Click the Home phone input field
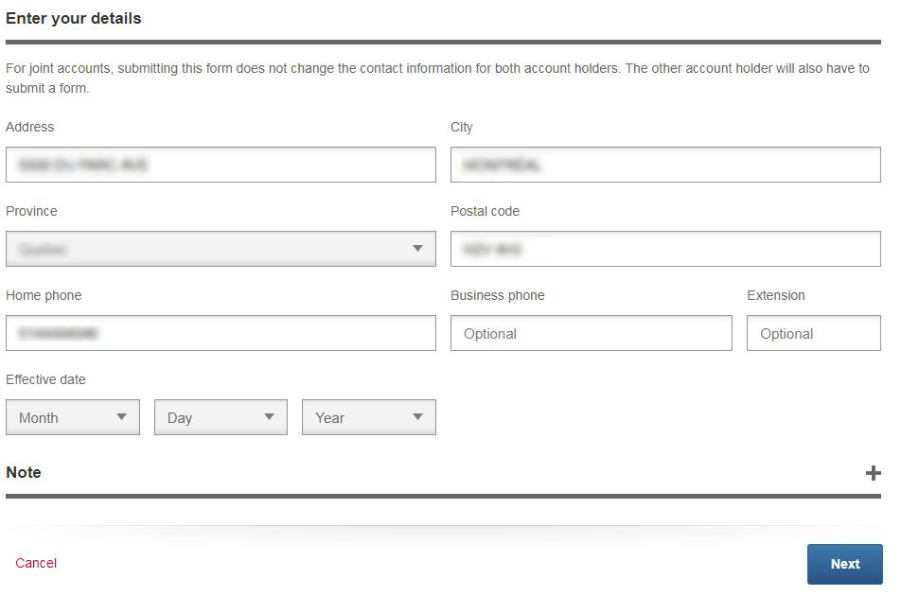Screen dimensions: 901x614 point(221,333)
